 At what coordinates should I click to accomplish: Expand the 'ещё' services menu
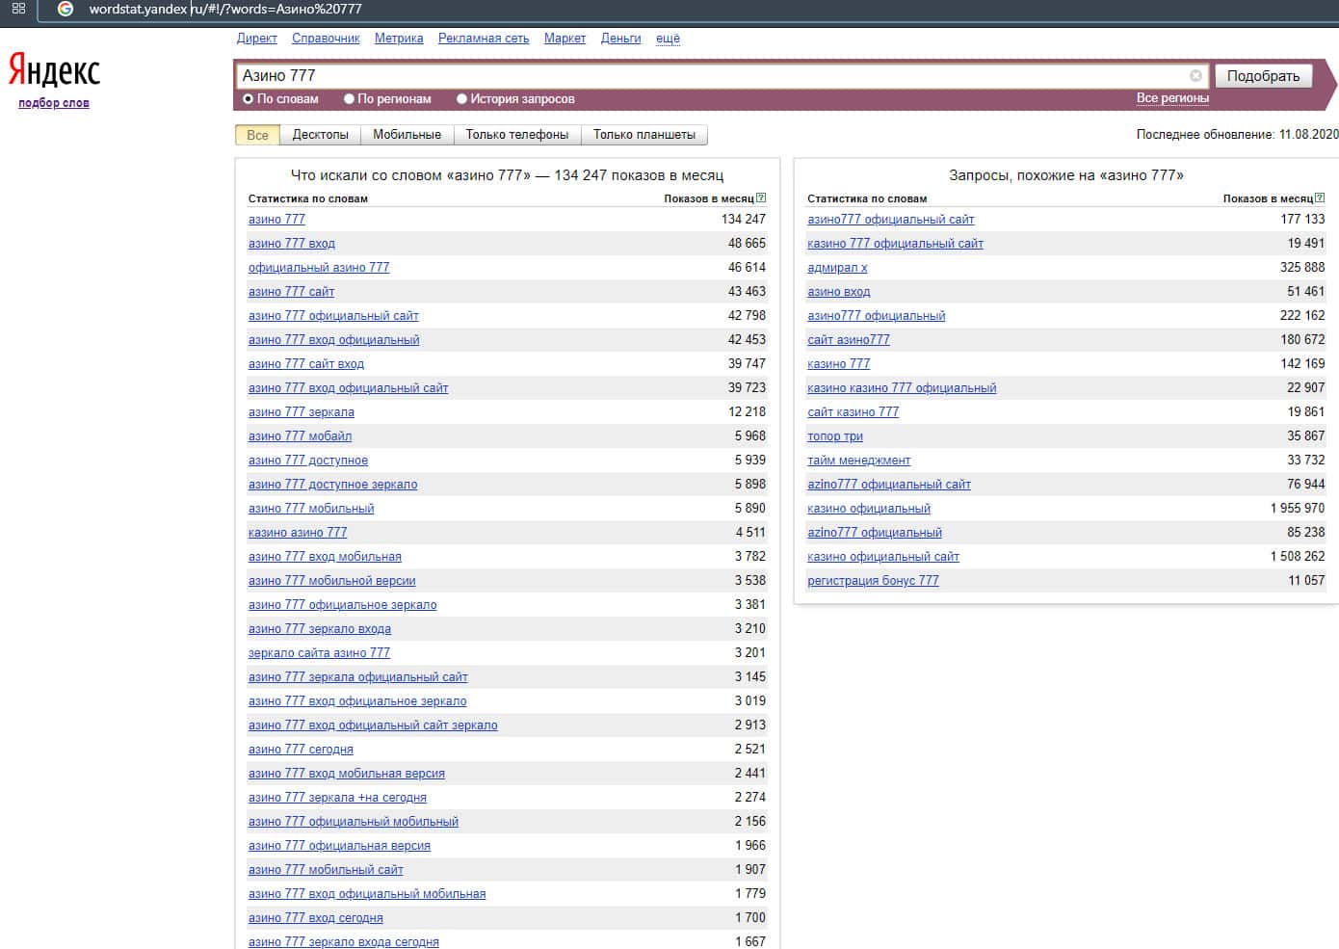click(668, 39)
